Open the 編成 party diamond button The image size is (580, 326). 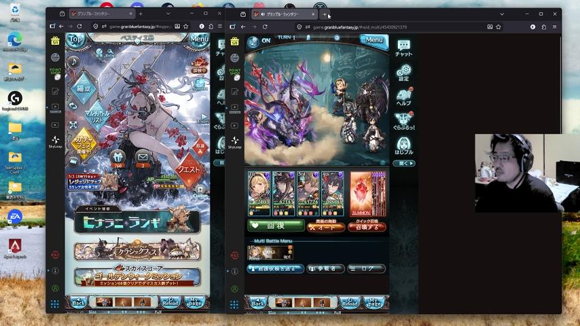click(84, 88)
